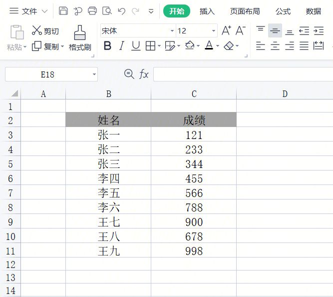Screen dimensions: 333x297
Task: Switch to the 开始 tab
Action: coord(176,11)
